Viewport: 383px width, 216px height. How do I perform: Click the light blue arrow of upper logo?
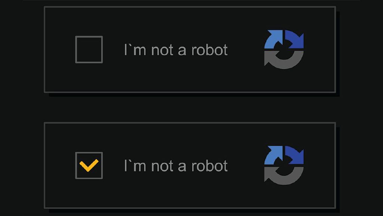click(x=273, y=39)
